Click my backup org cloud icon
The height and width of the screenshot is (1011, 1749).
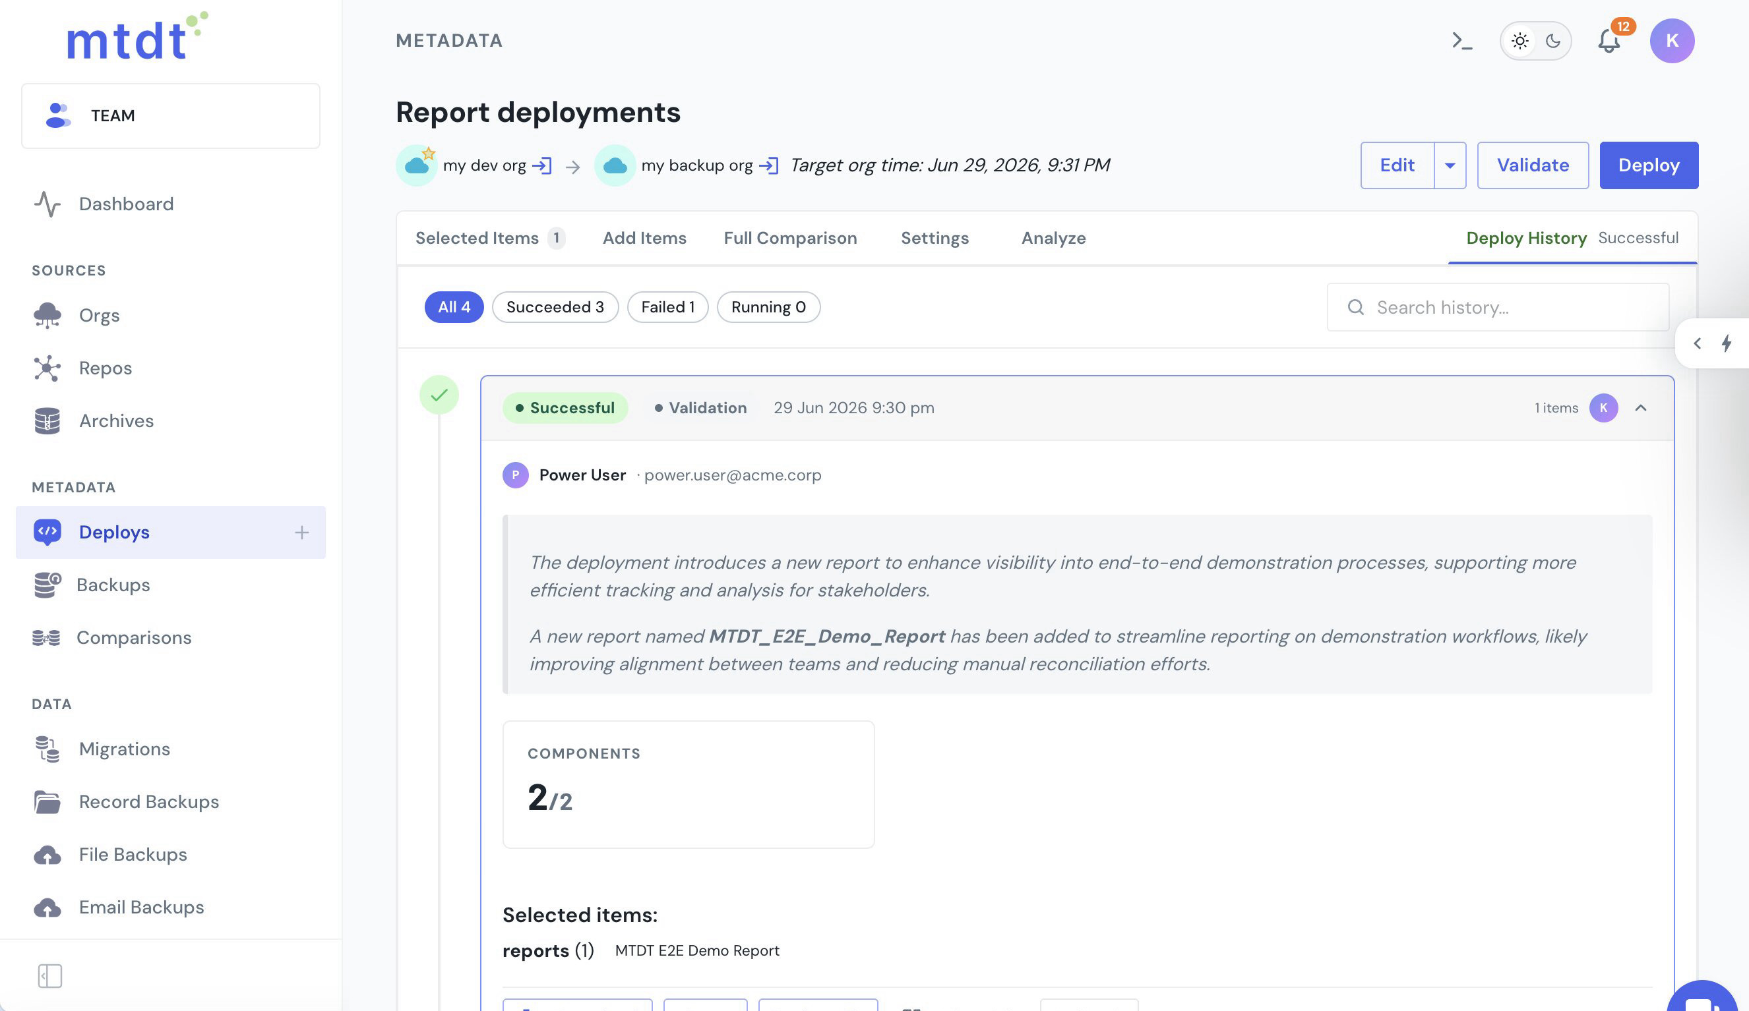pyautogui.click(x=615, y=165)
